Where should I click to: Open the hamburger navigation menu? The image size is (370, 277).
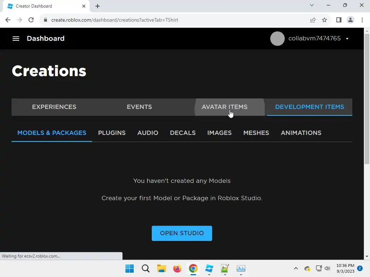tap(16, 38)
